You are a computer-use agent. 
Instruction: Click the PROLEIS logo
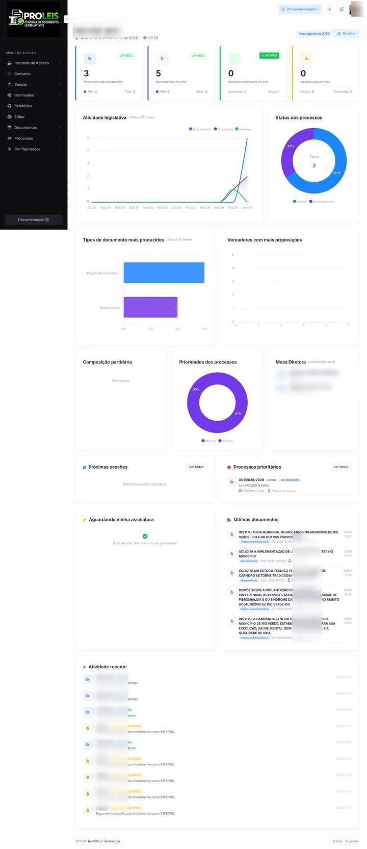point(34,19)
